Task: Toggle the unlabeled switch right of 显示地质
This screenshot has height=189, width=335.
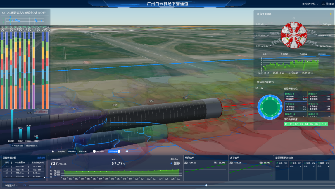Action: point(127,151)
